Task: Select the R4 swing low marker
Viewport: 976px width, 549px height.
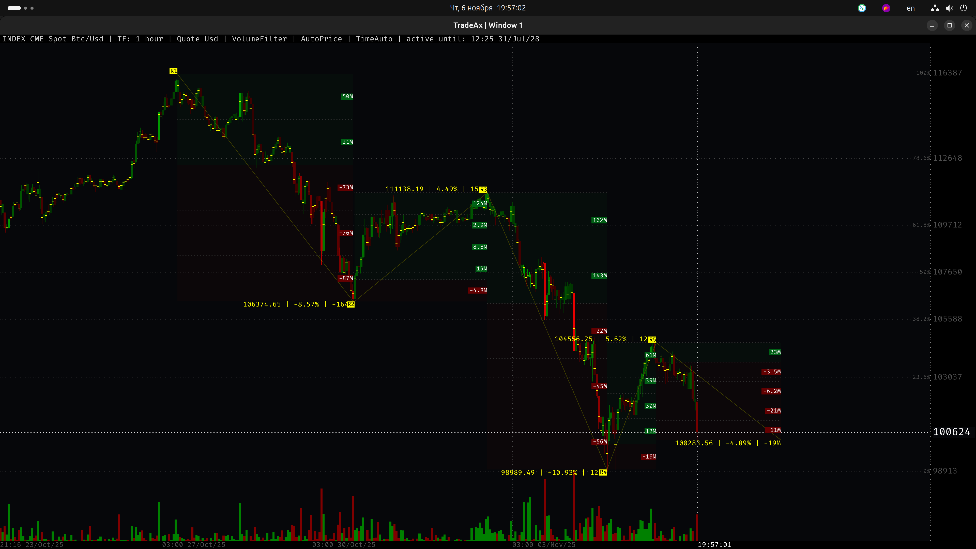Action: pos(603,472)
